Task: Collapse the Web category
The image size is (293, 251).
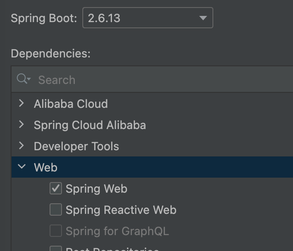Action: click(x=22, y=166)
